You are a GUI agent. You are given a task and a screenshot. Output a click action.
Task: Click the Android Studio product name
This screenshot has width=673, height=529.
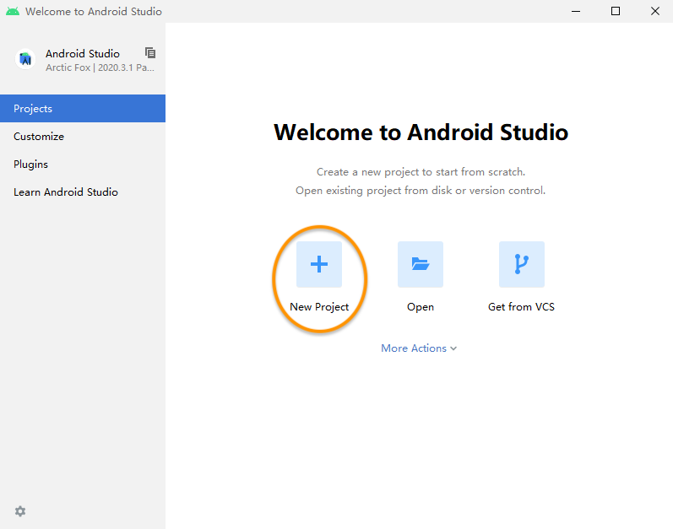pos(83,54)
